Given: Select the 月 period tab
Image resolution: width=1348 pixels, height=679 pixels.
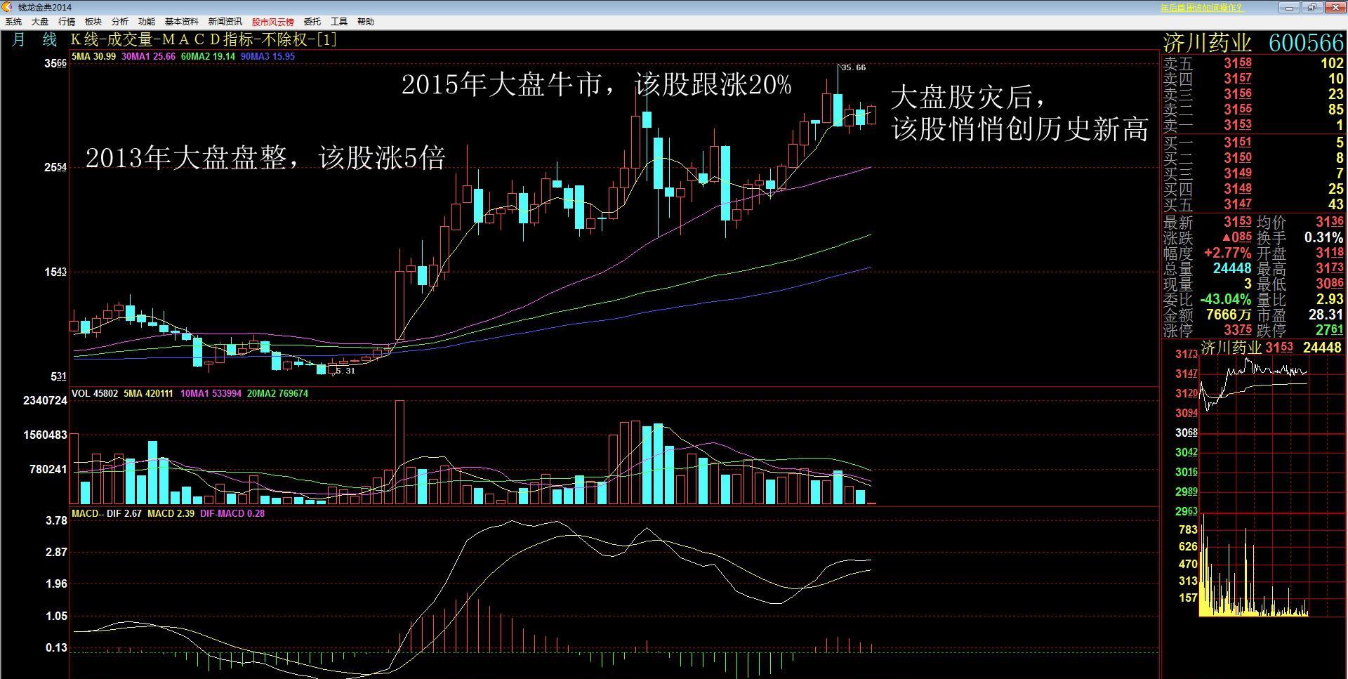Looking at the screenshot, I should (x=18, y=40).
